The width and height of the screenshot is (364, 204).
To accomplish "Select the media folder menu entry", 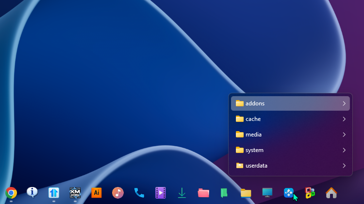I will click(x=290, y=135).
